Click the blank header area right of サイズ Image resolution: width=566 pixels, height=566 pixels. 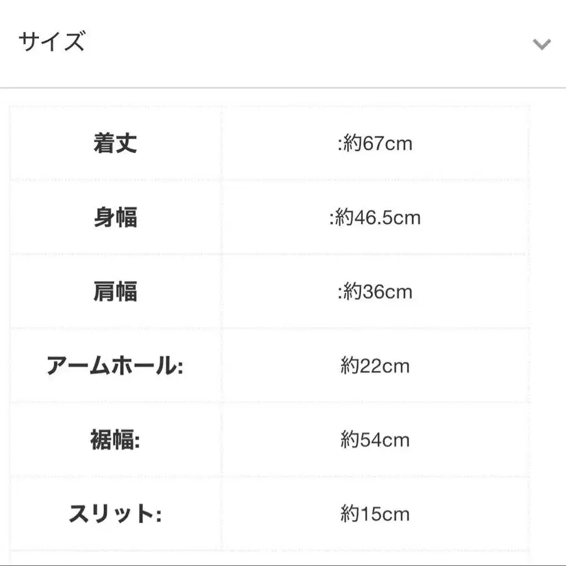(302, 43)
